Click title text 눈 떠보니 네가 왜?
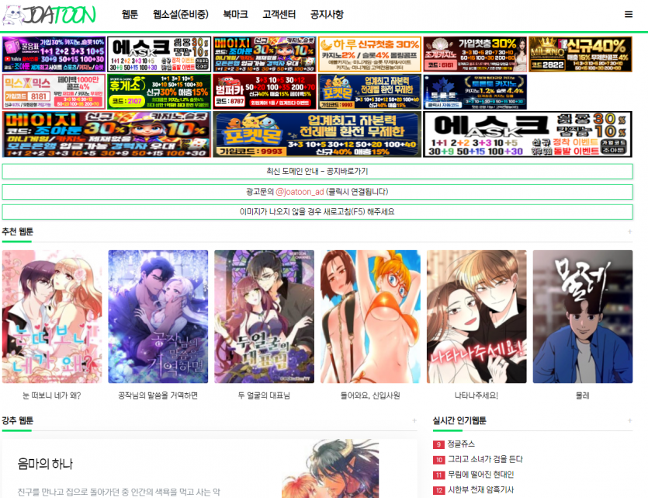This screenshot has width=648, height=498. click(x=52, y=395)
